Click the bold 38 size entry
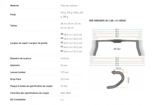Viewport: 155px width, 105px height. [62, 34]
